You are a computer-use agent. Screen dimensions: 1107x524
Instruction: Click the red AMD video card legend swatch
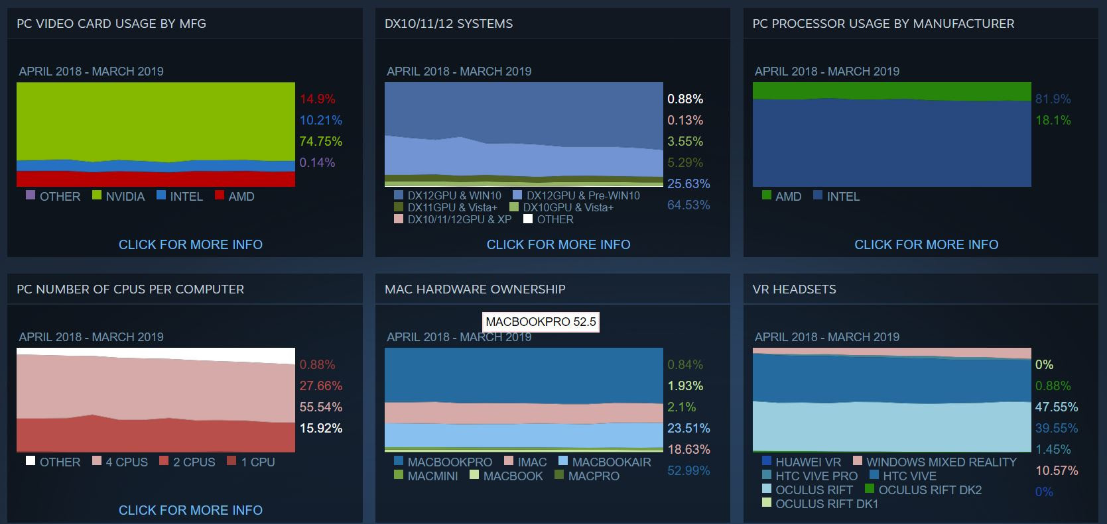pyautogui.click(x=220, y=195)
